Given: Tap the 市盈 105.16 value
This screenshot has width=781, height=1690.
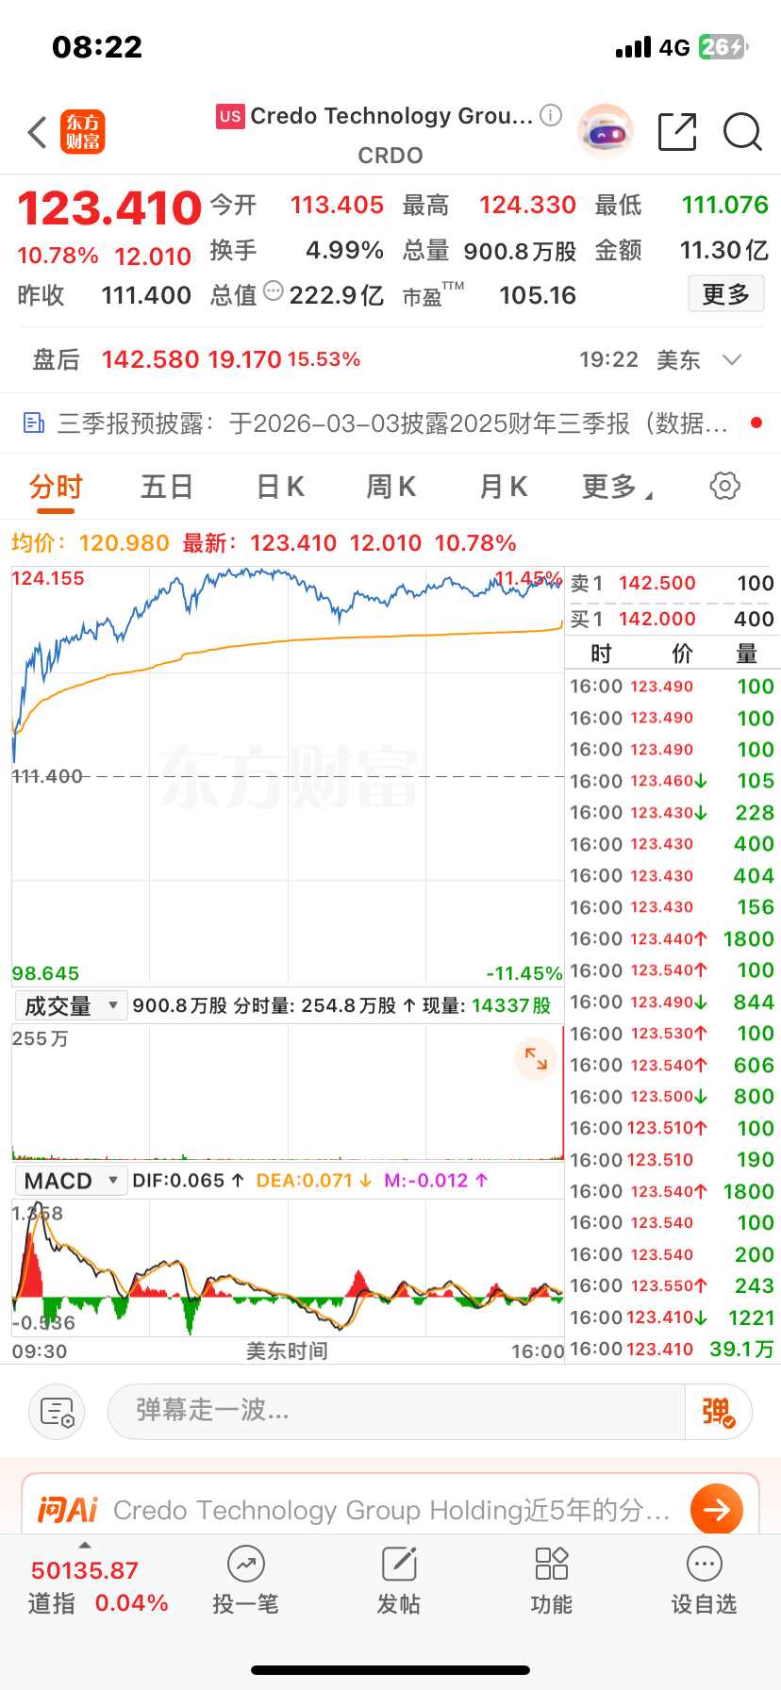Looking at the screenshot, I should pyautogui.click(x=538, y=295).
